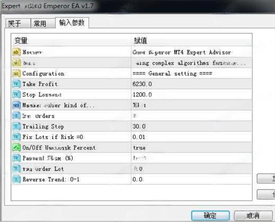
Task: Edit the Take Profit value 6230.0
Action: click(x=142, y=84)
